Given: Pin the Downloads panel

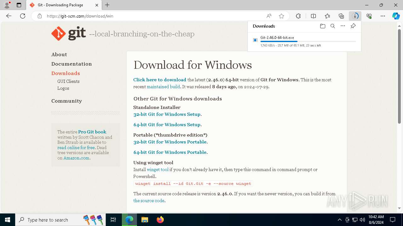Looking at the screenshot, I should (353, 26).
